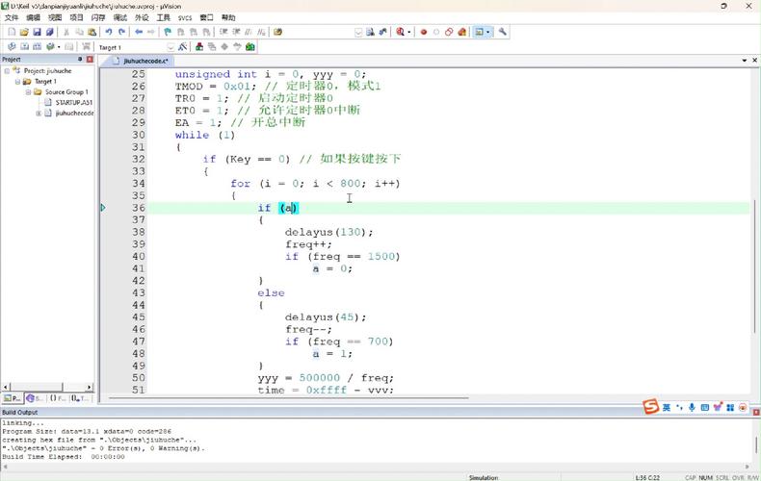Click the 'delayus(130);' code line
Screen dimensions: 761x481
[329, 232]
